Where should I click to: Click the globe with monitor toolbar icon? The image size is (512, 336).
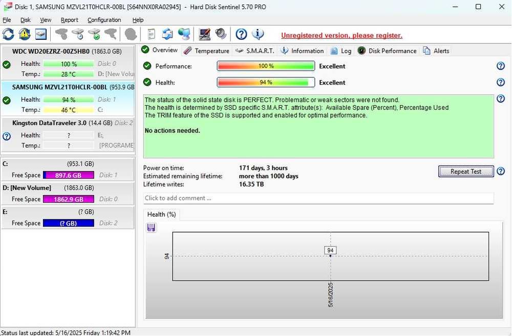184,34
